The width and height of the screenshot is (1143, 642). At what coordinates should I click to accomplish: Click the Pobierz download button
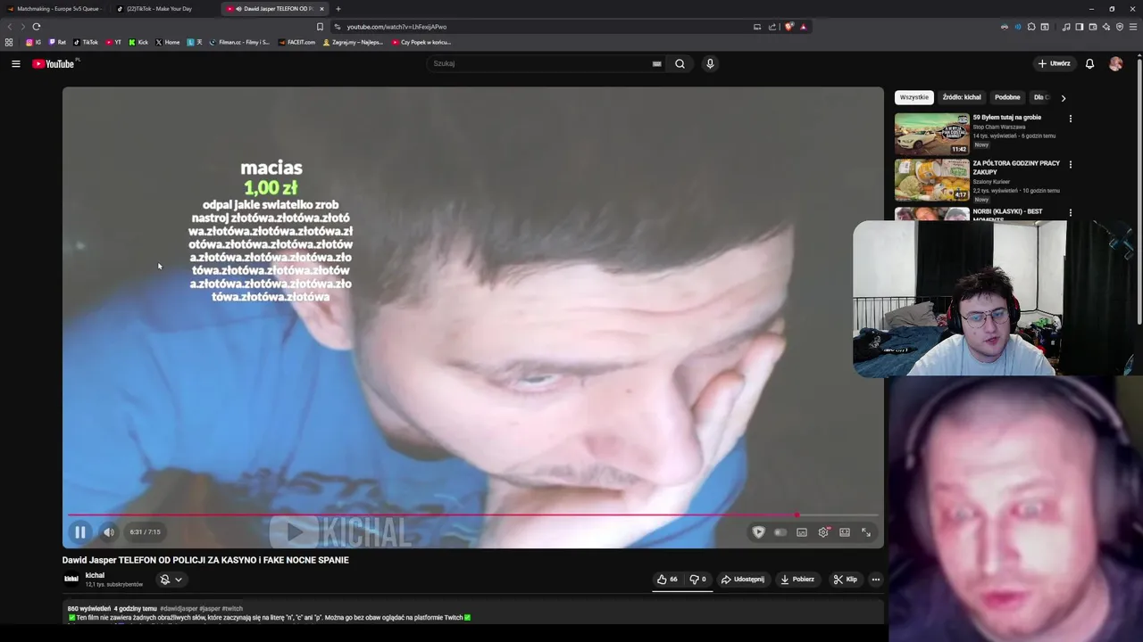coord(797,580)
